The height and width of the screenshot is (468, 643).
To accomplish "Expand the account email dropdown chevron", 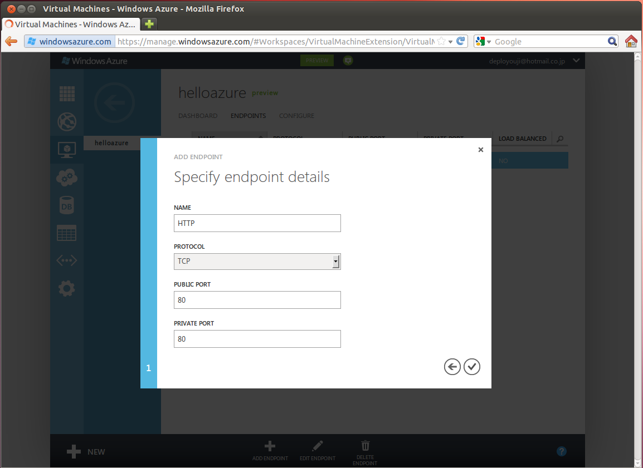I will point(576,61).
